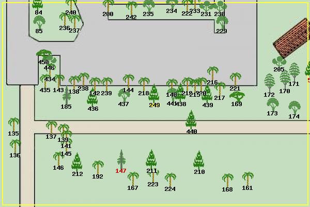Select the tree numbered 437

tap(123, 94)
